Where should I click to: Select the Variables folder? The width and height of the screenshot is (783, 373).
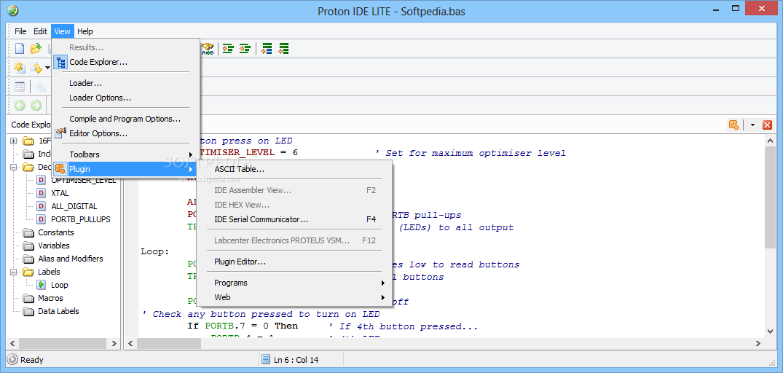coord(54,246)
